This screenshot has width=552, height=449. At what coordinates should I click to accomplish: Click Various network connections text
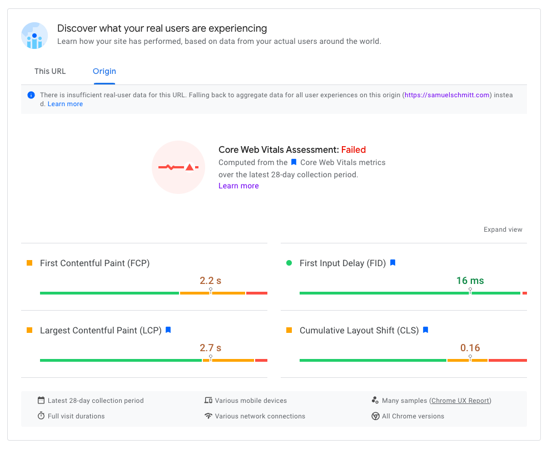click(260, 416)
